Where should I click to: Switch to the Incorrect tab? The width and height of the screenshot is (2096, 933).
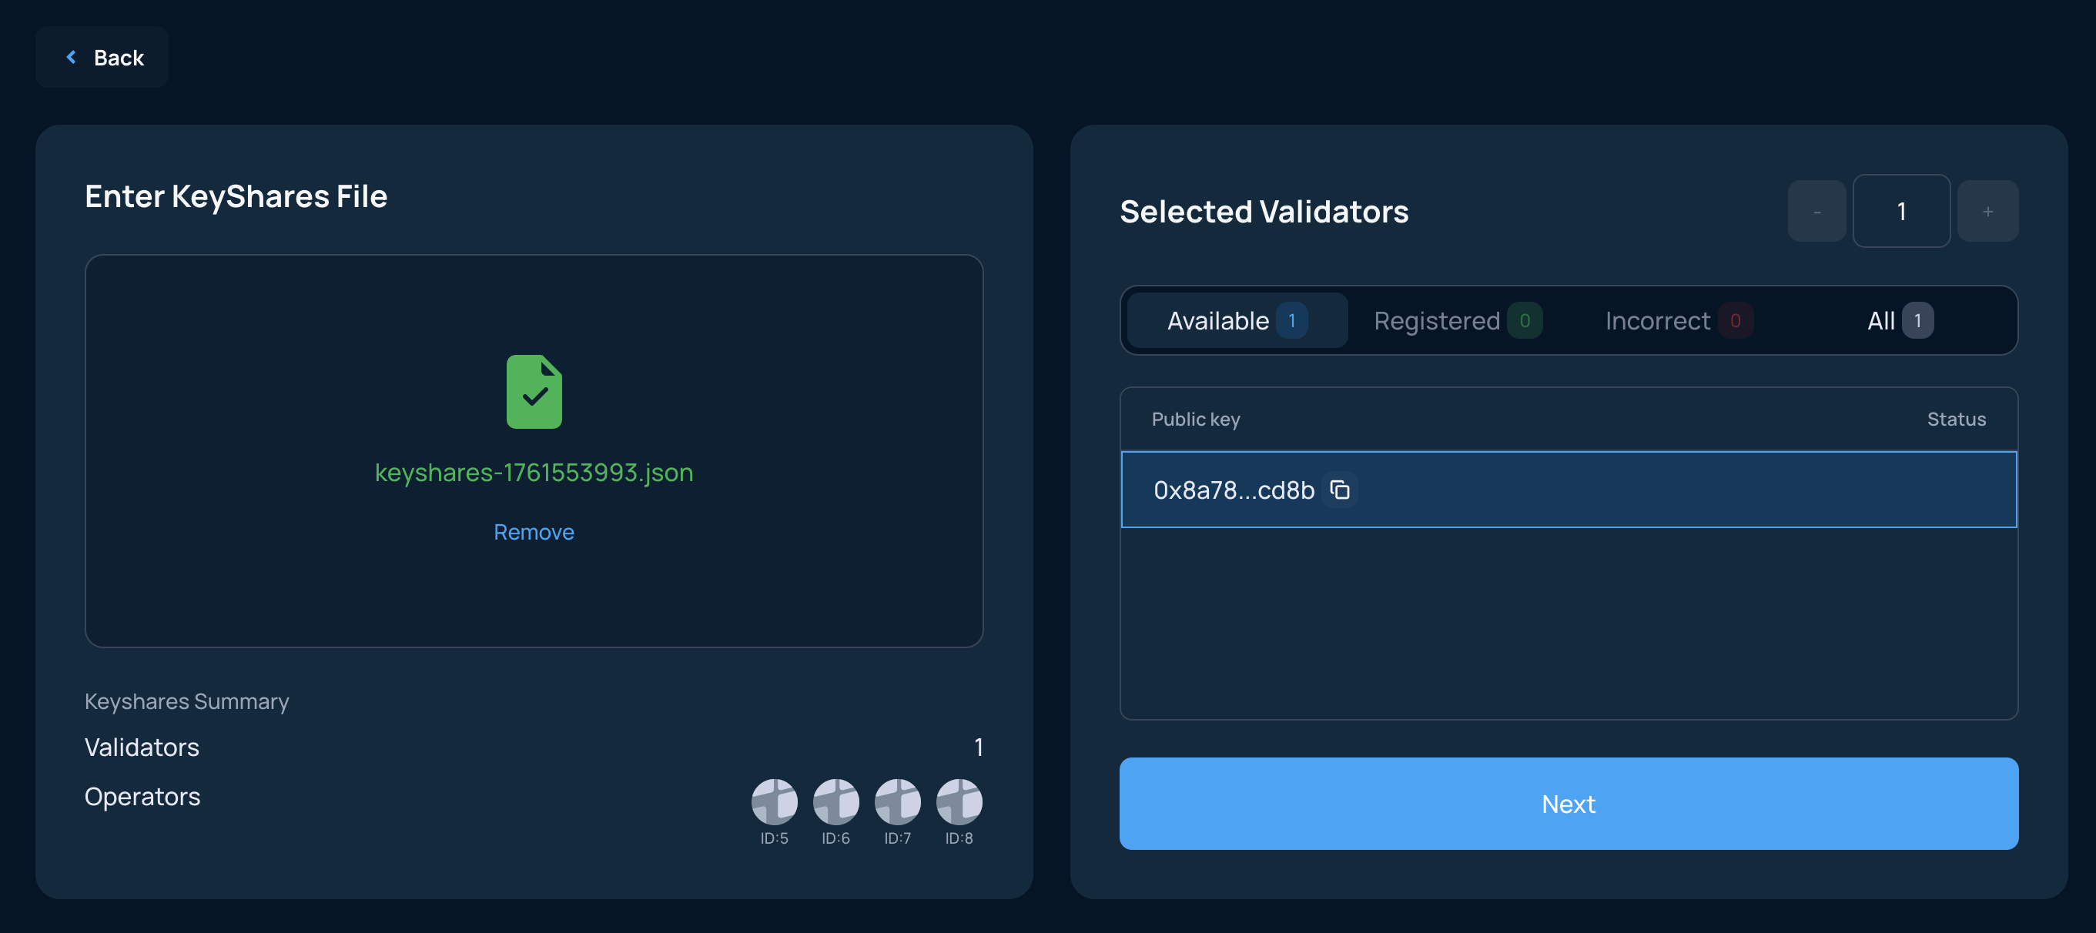pos(1678,320)
